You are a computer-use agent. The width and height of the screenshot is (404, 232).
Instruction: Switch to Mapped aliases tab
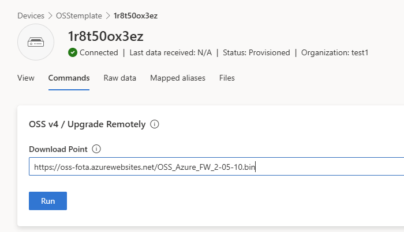177,78
